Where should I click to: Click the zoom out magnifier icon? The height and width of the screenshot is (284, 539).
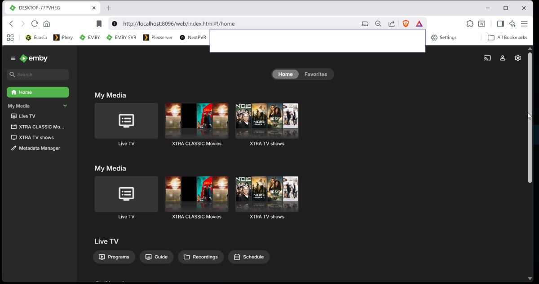(x=378, y=24)
